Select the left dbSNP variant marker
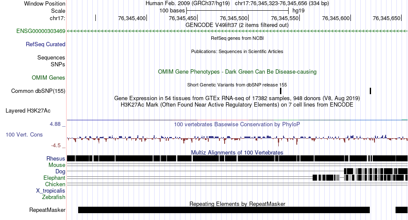 click(280, 91)
